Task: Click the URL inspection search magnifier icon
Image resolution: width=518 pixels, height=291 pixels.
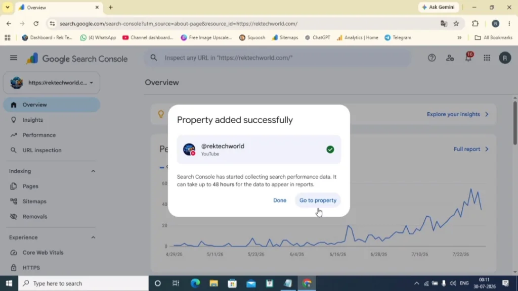Action: pos(154,58)
